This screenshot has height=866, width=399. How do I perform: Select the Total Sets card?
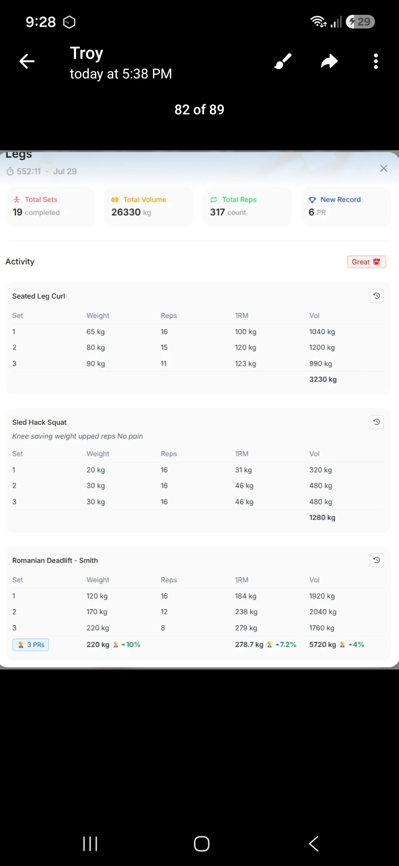pyautogui.click(x=50, y=207)
